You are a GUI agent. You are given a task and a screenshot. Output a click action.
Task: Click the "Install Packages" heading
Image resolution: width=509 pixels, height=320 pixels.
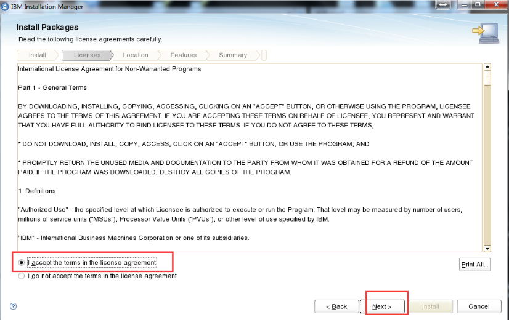point(47,27)
